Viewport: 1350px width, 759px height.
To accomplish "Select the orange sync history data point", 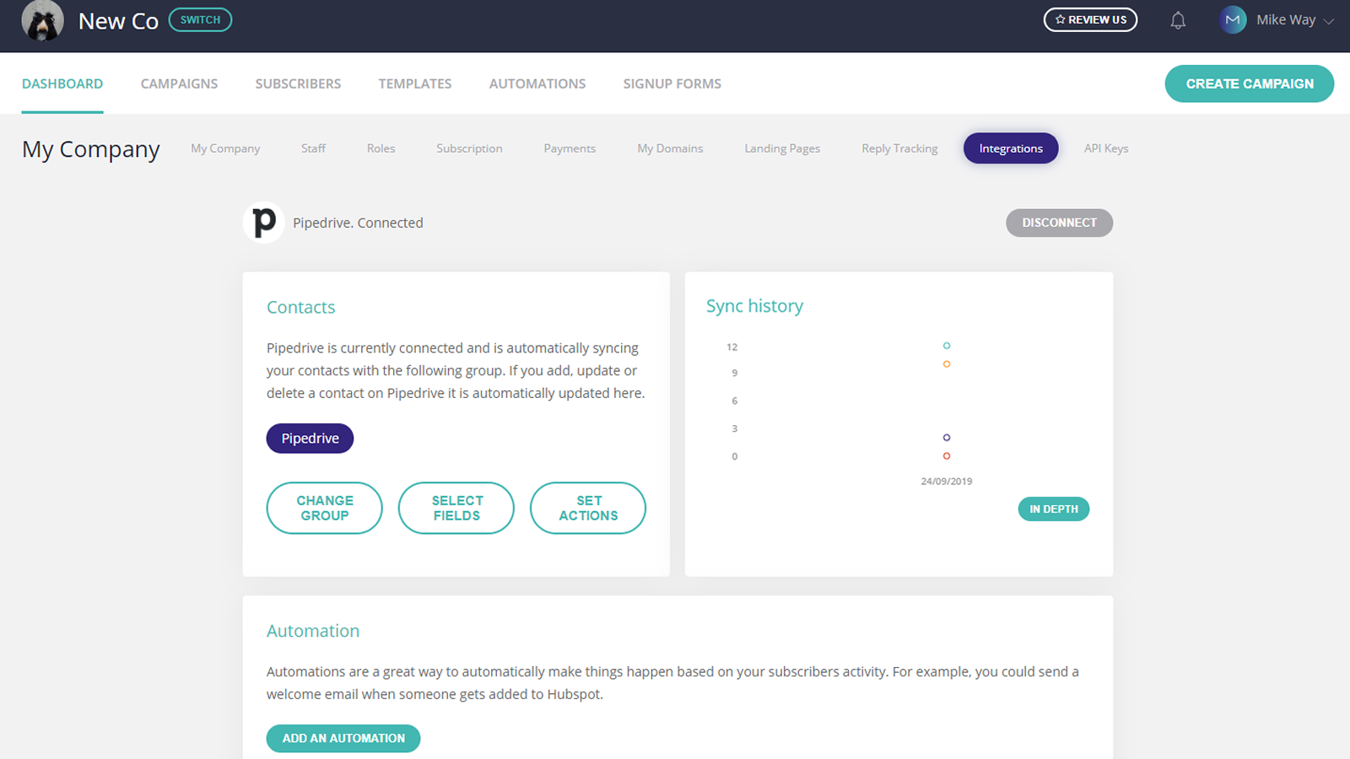I will tap(947, 364).
